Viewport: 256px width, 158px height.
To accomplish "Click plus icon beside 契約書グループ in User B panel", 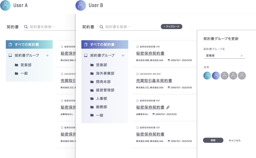I will pyautogui.click(x=123, y=55).
